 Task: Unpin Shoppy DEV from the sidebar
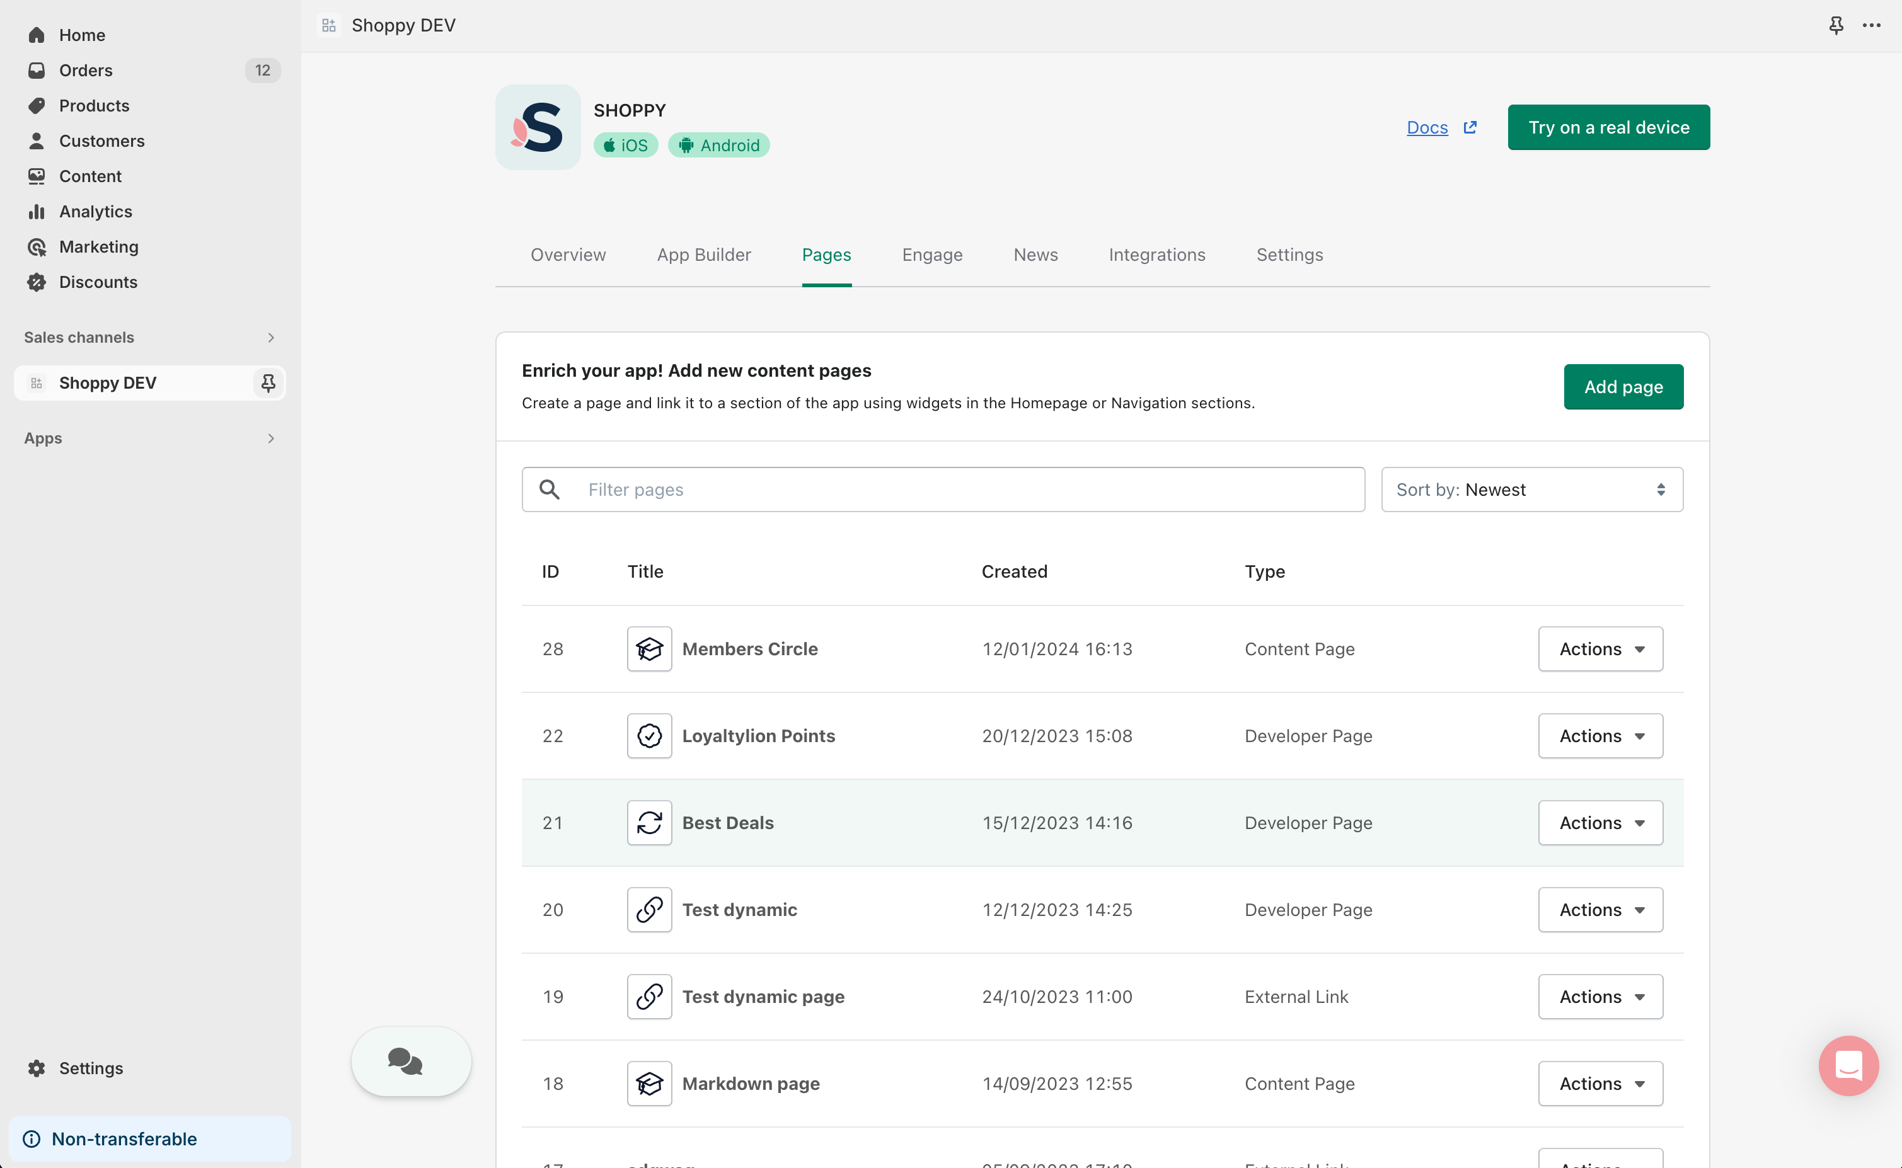(268, 383)
